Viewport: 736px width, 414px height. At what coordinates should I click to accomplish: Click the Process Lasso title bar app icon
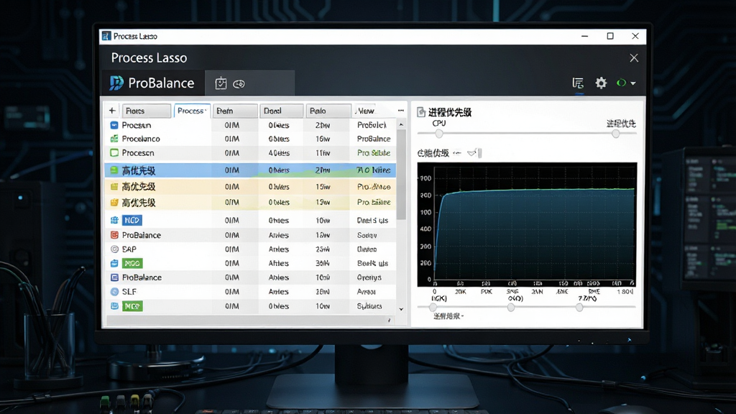pyautogui.click(x=106, y=36)
